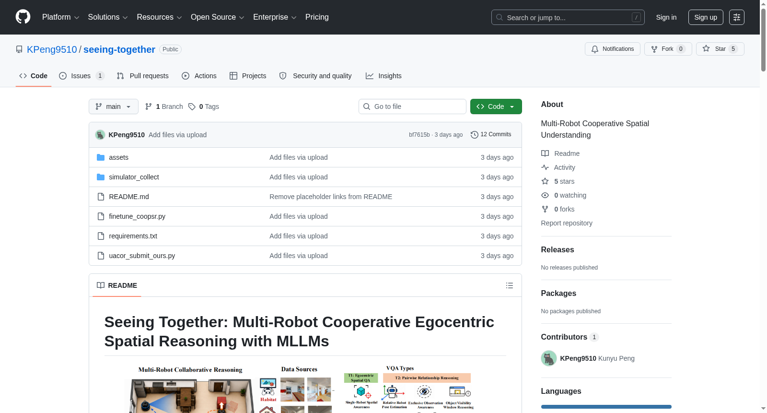Open Contributors section link
The height and width of the screenshot is (413, 767).
click(x=570, y=337)
